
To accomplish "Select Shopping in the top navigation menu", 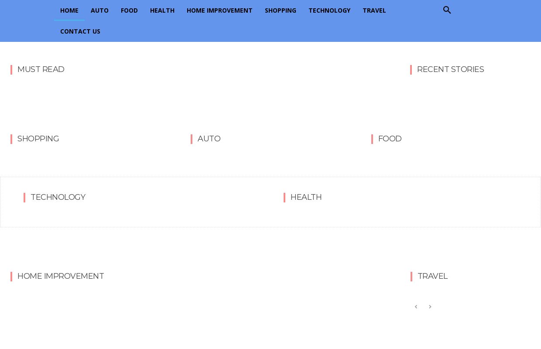I will [x=281, y=10].
